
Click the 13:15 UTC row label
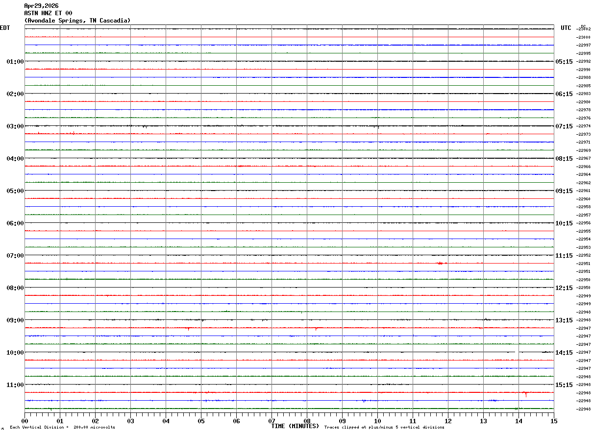coord(564,320)
